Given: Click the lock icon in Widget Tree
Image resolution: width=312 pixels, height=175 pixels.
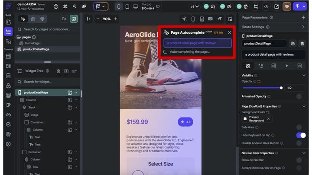Looking at the screenshot, I should click(x=58, y=71).
